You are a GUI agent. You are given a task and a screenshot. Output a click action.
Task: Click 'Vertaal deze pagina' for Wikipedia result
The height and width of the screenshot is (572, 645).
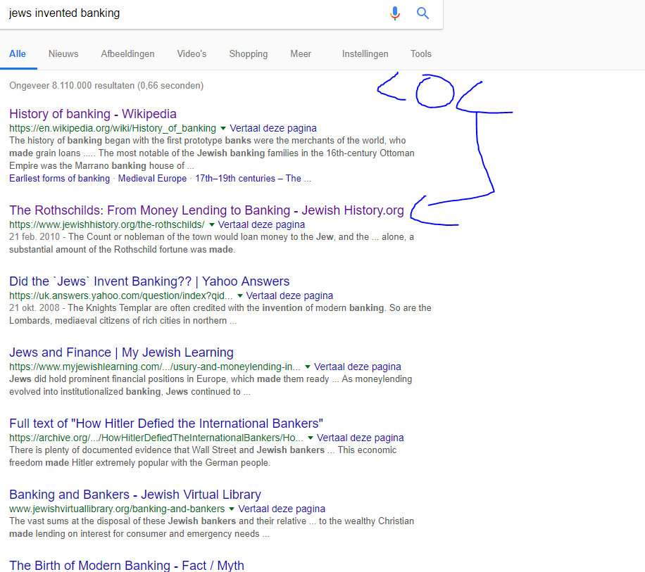273,128
